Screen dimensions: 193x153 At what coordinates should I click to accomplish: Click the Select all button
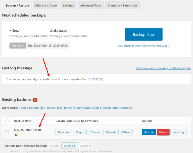(x=69, y=146)
